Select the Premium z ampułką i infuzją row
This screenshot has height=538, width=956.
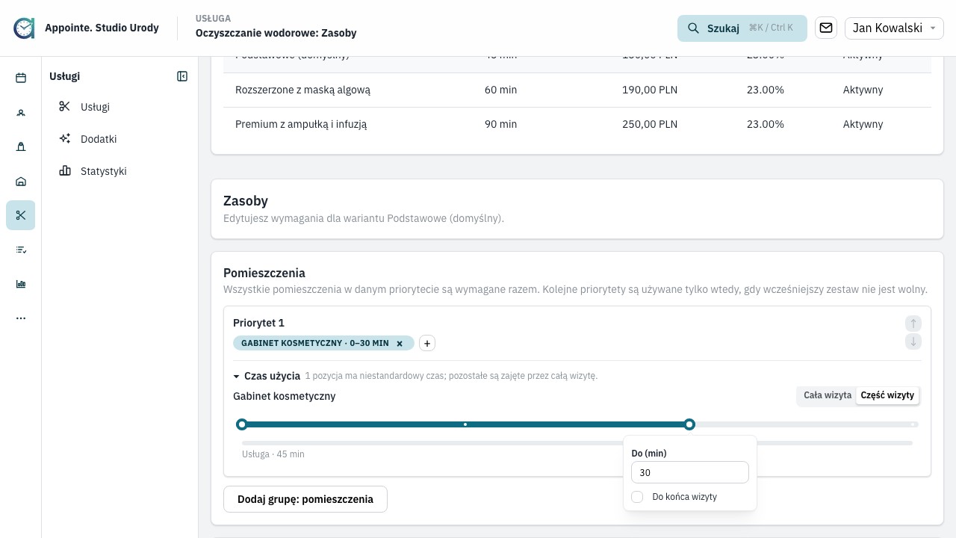(577, 124)
